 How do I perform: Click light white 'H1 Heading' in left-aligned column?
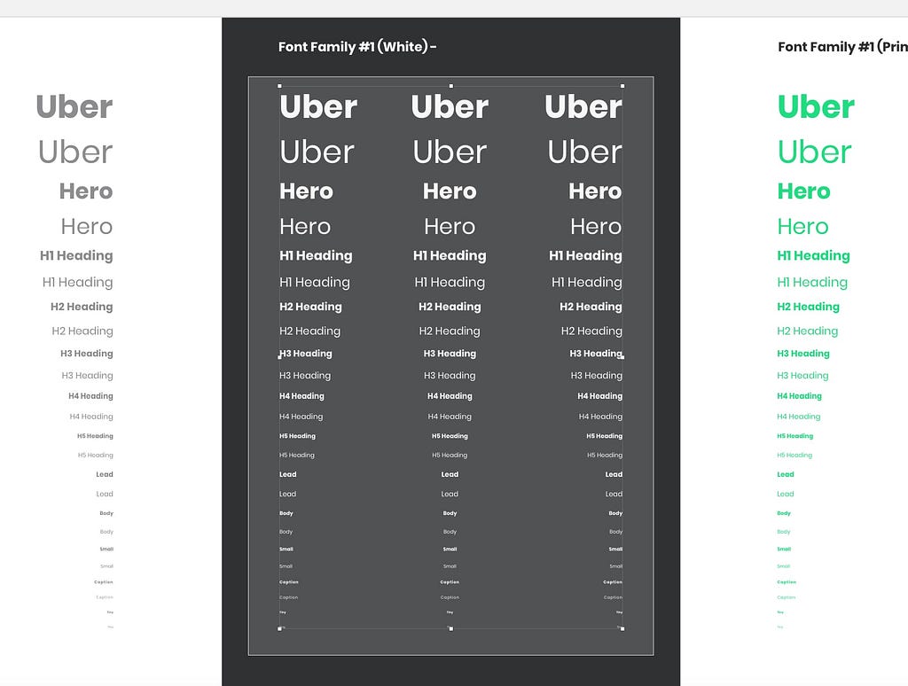coord(315,283)
